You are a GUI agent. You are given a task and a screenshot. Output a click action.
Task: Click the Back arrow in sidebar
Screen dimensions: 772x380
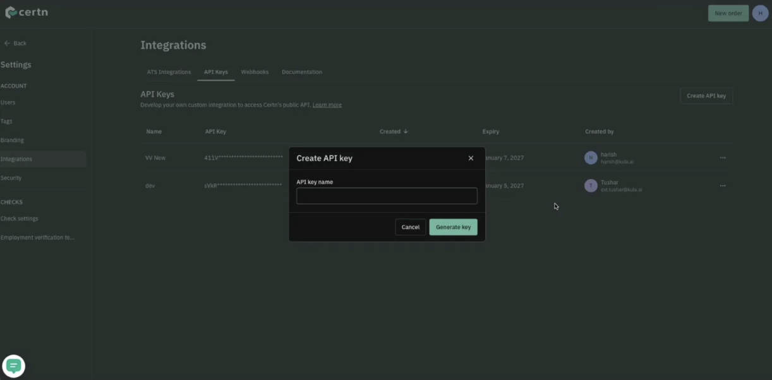(x=8, y=44)
